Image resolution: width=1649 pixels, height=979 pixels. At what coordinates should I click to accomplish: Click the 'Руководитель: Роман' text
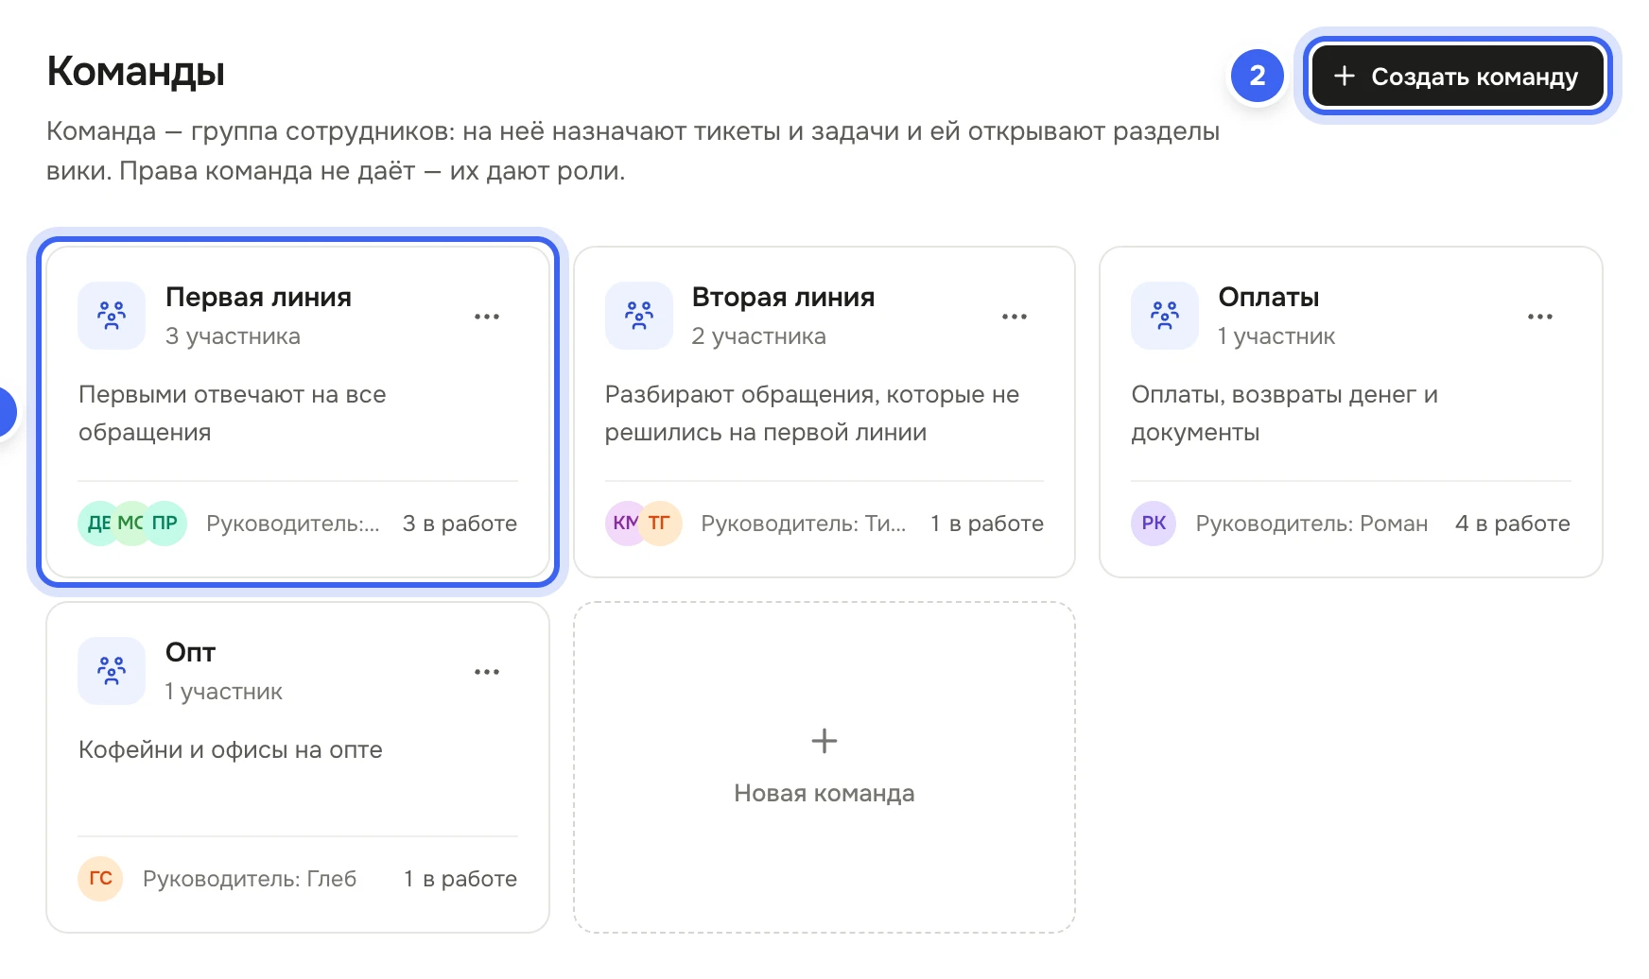1311,524
